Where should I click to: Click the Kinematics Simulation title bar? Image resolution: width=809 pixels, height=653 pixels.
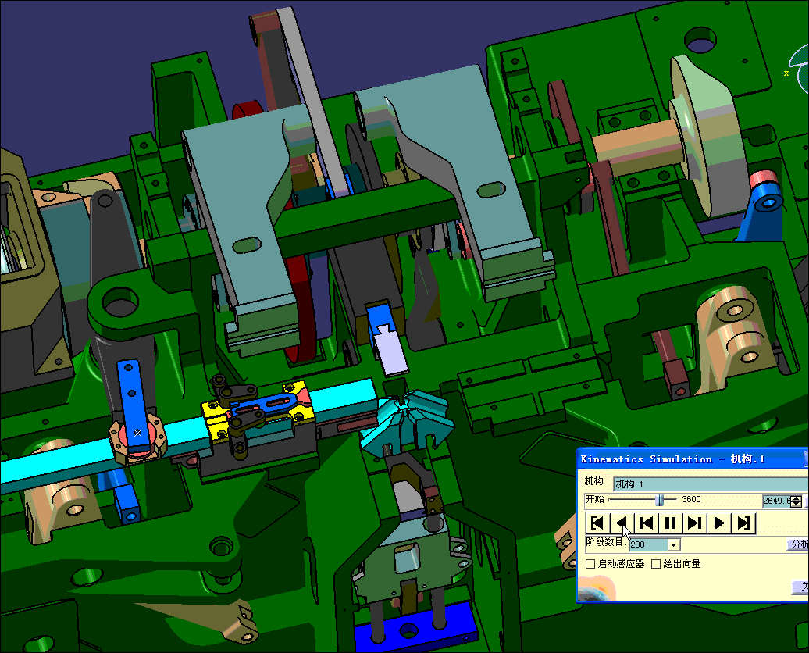[691, 459]
